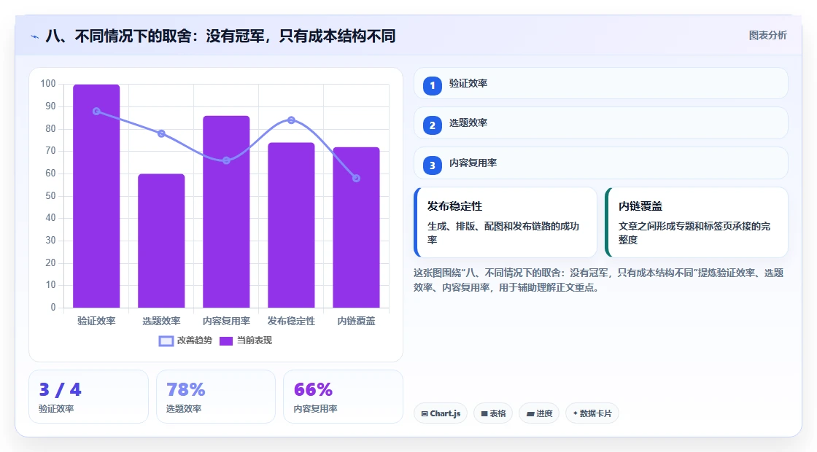Click the 50 y-axis value

[x=50, y=196]
